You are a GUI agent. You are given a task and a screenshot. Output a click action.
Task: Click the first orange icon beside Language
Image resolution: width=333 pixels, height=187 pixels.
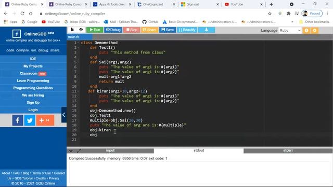(306, 31)
